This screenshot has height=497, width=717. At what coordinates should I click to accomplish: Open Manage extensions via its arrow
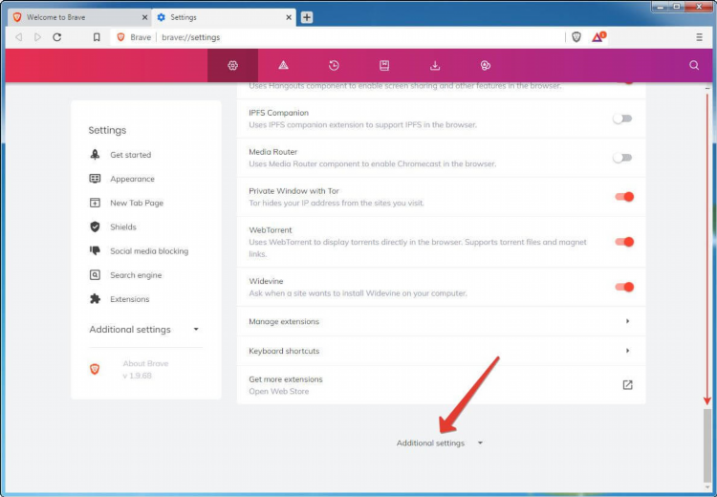coord(627,321)
